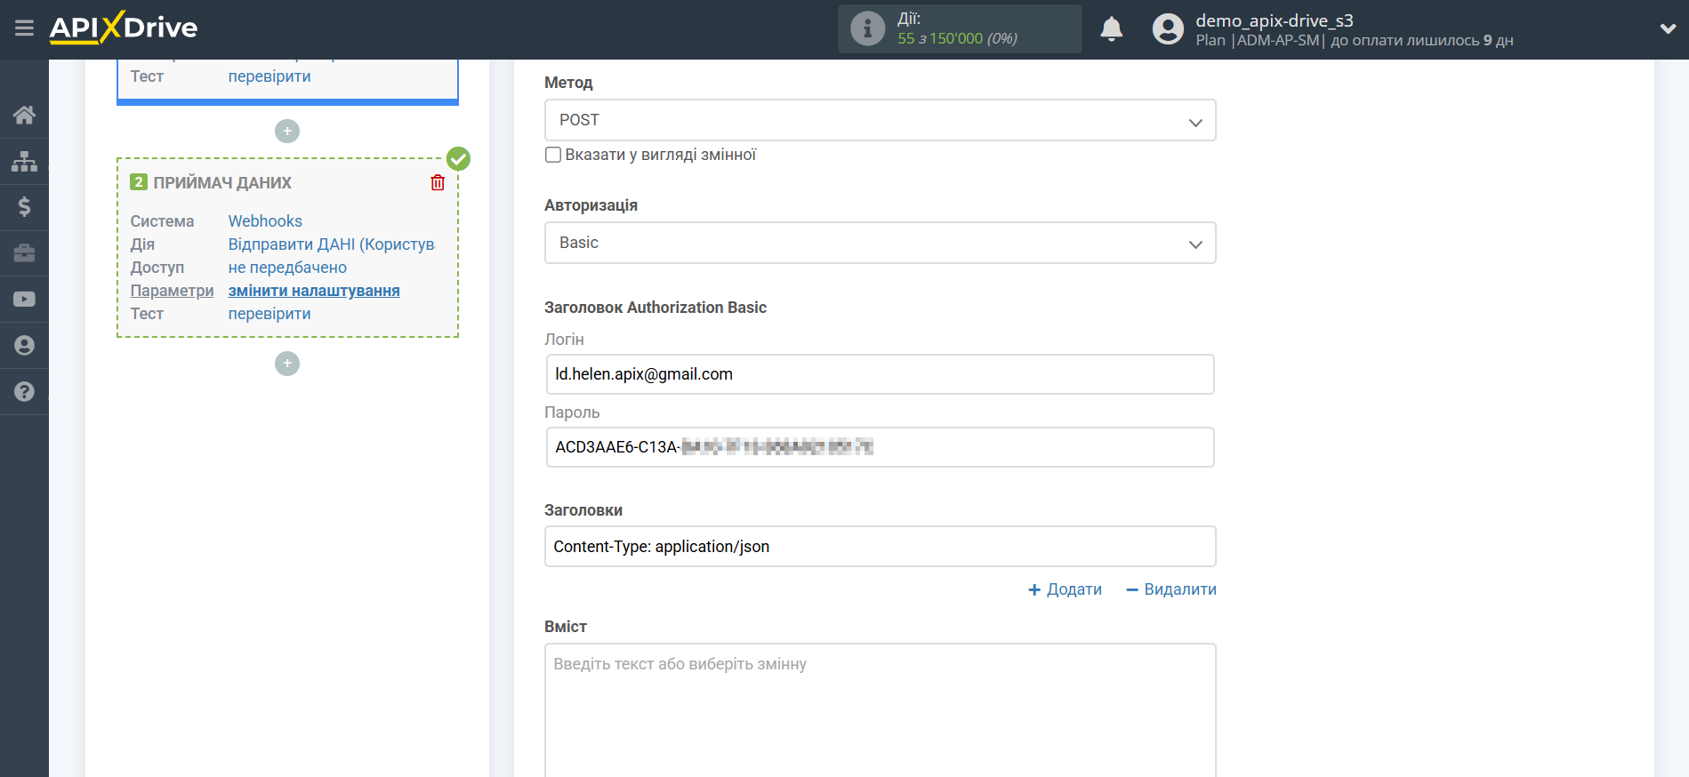The width and height of the screenshot is (1689, 777).
Task: Open the hamburger menu icon
Action: pos(24,28)
